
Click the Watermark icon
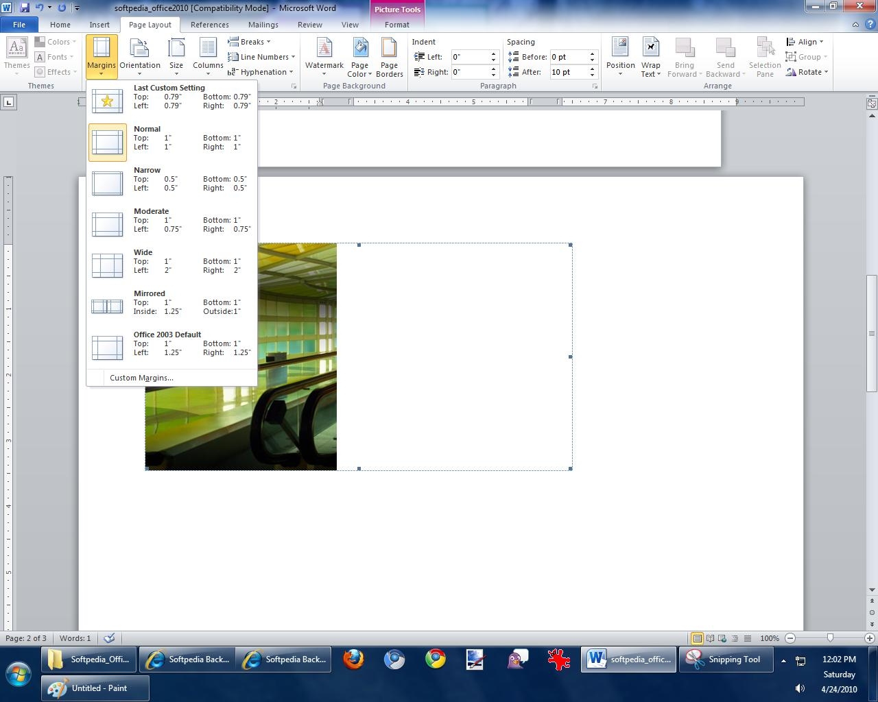tap(324, 49)
